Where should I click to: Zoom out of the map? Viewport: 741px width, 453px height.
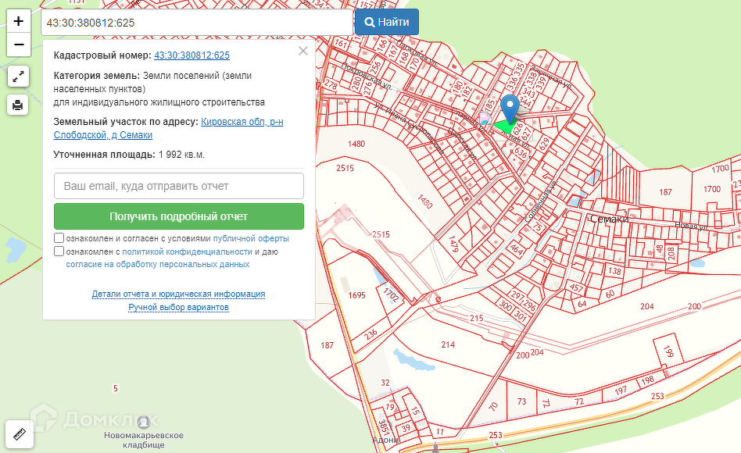click(19, 45)
